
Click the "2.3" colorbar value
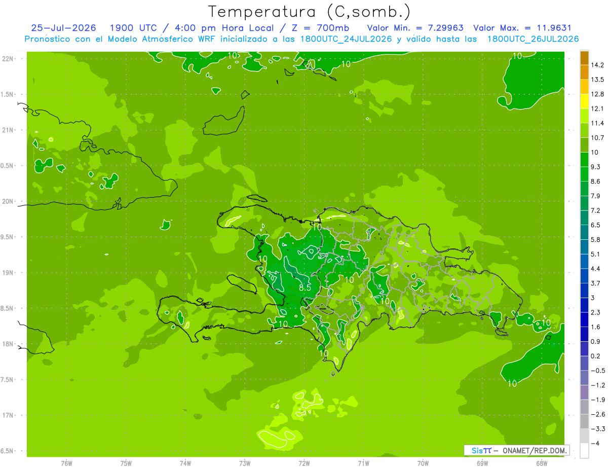[x=596, y=312]
